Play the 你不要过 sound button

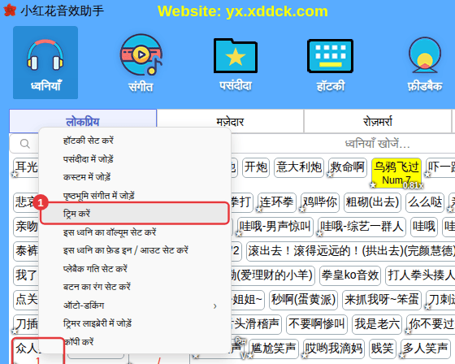(x=431, y=324)
